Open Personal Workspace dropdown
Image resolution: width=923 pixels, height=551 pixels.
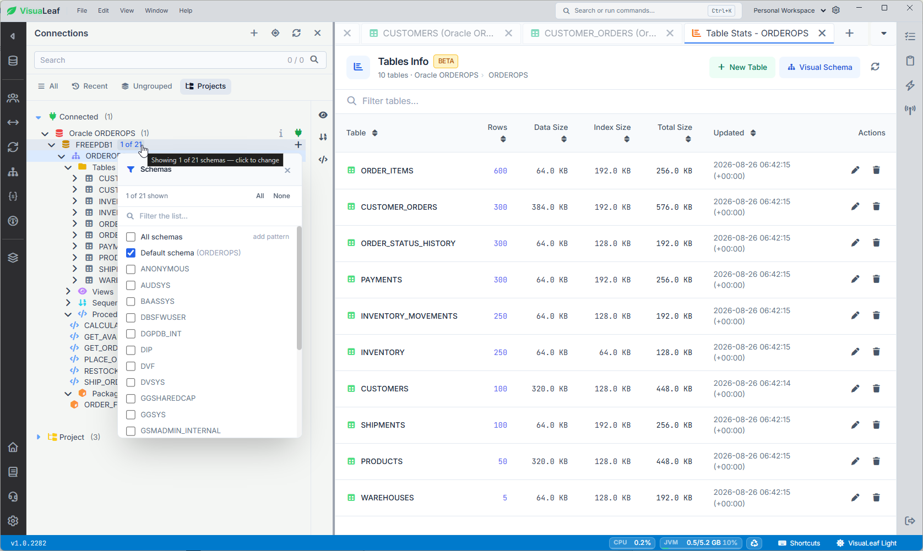click(x=789, y=10)
